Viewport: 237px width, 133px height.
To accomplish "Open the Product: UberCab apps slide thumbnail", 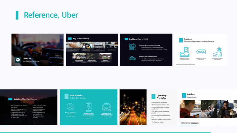I will click(x=208, y=107).
